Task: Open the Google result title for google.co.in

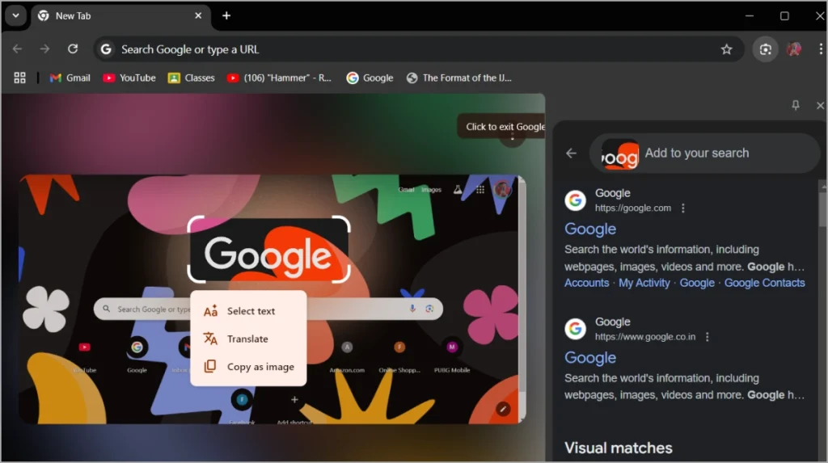Action: point(590,357)
